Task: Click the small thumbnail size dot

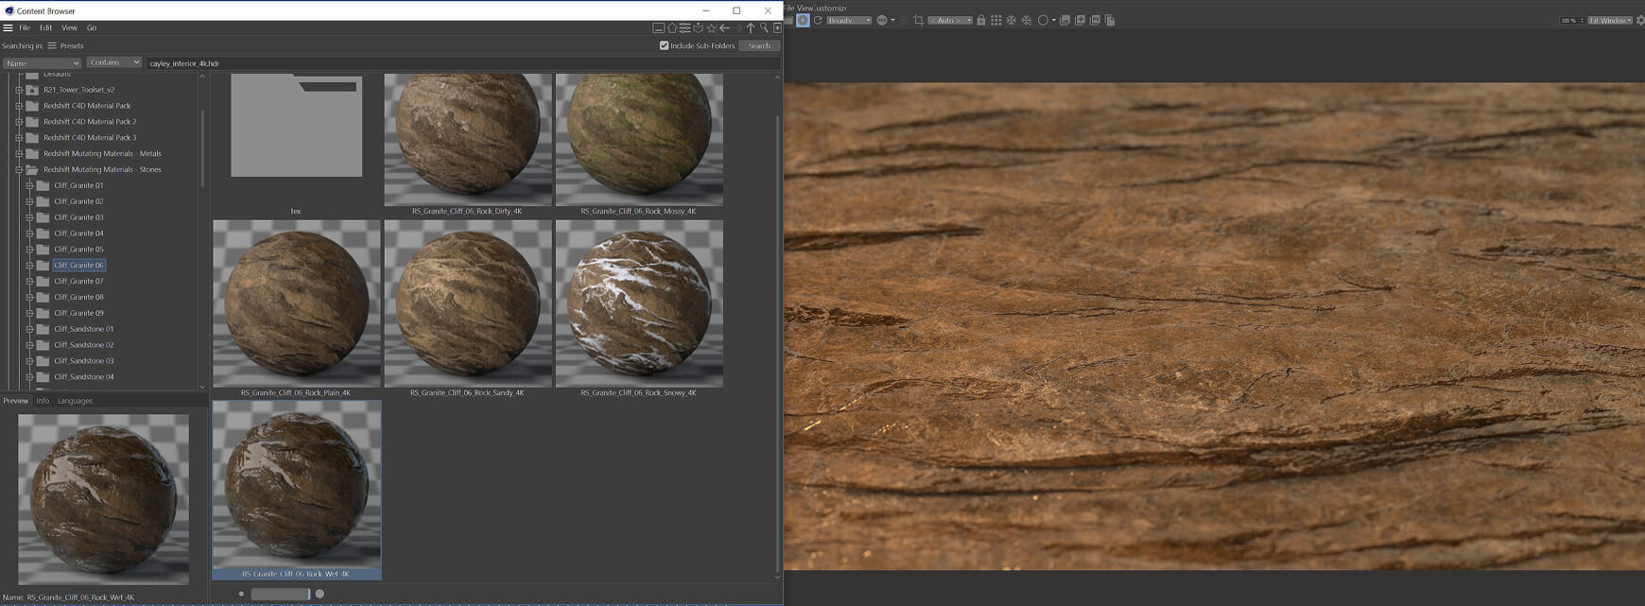Action: pyautogui.click(x=241, y=594)
